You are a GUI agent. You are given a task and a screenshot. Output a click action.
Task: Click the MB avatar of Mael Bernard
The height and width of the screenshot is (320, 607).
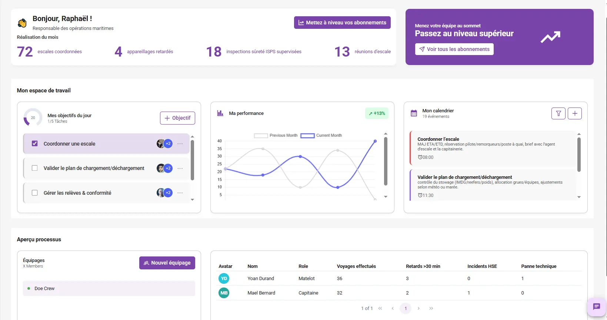click(224, 293)
